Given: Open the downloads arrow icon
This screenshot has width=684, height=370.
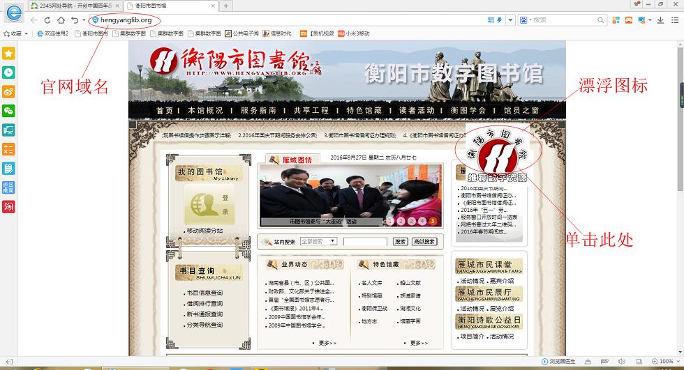Looking at the screenshot, I should [660, 20].
